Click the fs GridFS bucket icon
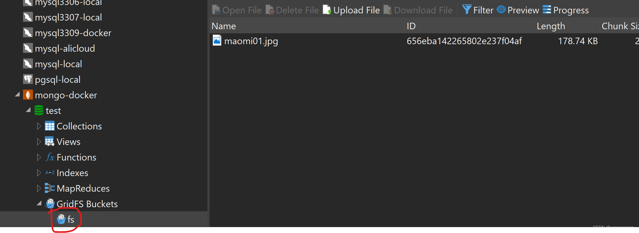 pyautogui.click(x=60, y=219)
